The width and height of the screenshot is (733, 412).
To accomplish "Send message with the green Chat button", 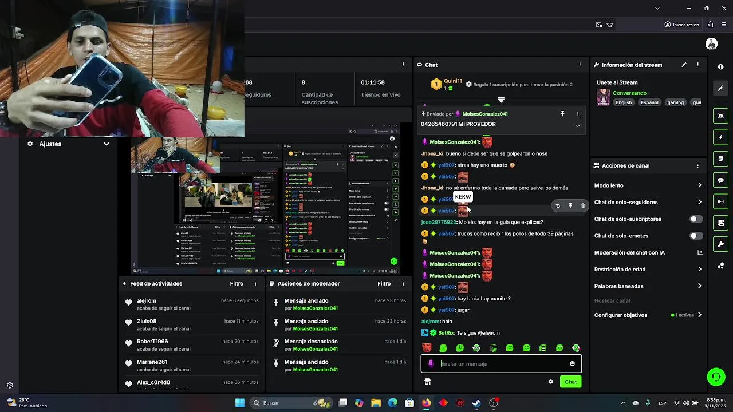I will [570, 382].
